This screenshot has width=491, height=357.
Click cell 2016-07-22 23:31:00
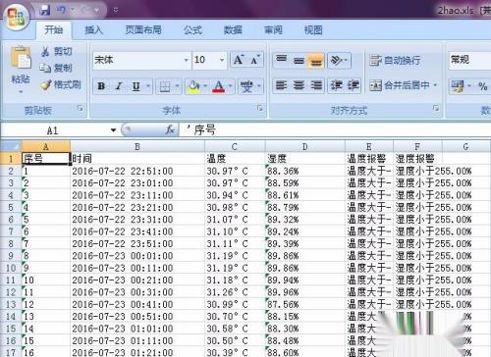pos(137,220)
